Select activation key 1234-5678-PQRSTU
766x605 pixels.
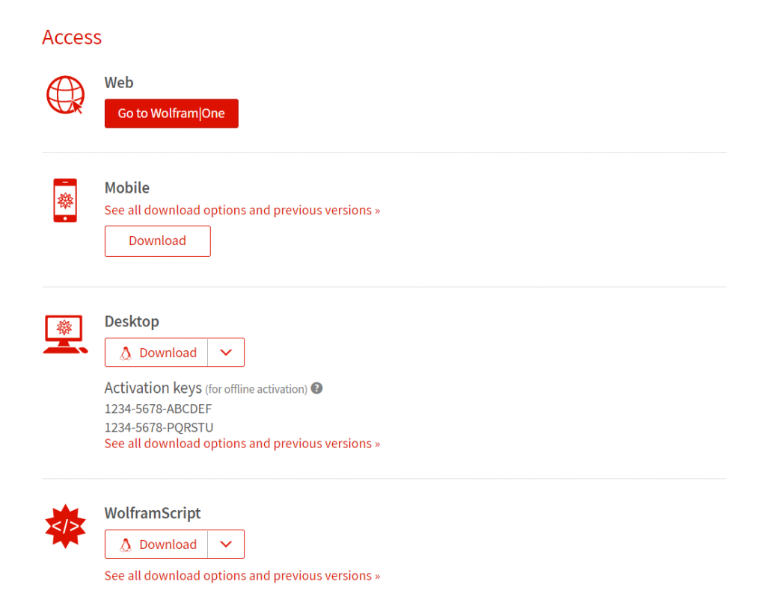pyautogui.click(x=158, y=427)
